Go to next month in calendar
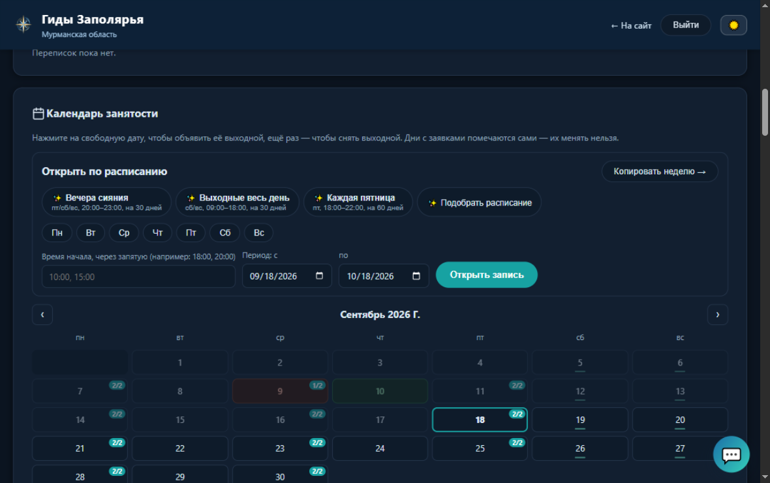This screenshot has height=483, width=770. pyautogui.click(x=717, y=315)
